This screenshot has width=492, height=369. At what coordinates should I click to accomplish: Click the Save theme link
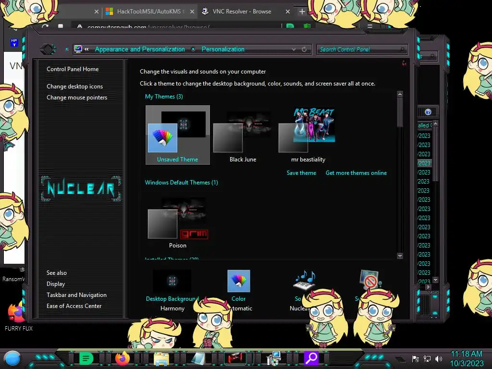(x=301, y=173)
